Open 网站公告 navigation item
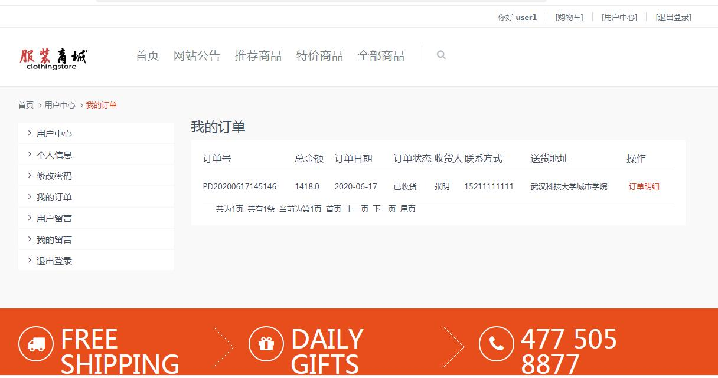This screenshot has width=718, height=378. pyautogui.click(x=197, y=55)
